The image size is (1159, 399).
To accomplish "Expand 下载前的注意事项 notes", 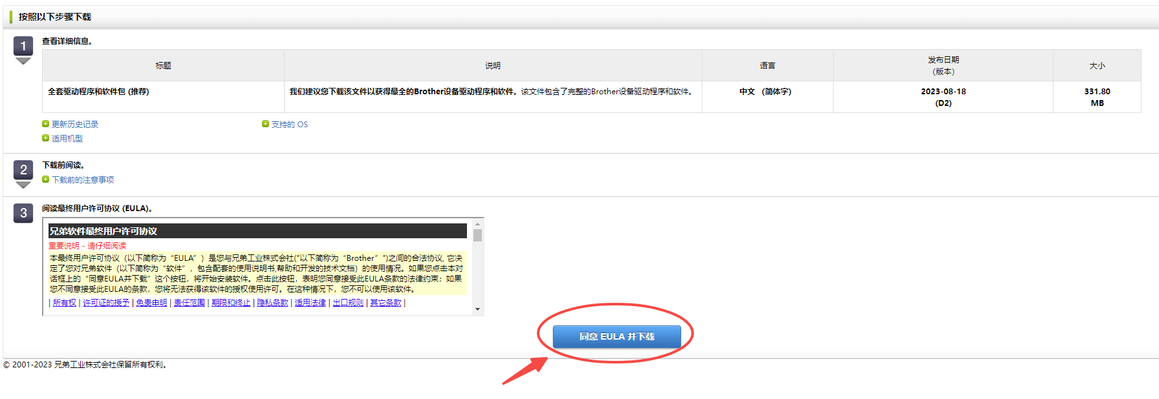I will pyautogui.click(x=82, y=179).
